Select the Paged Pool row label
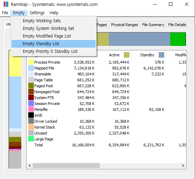195x179 pixels. click(x=44, y=86)
